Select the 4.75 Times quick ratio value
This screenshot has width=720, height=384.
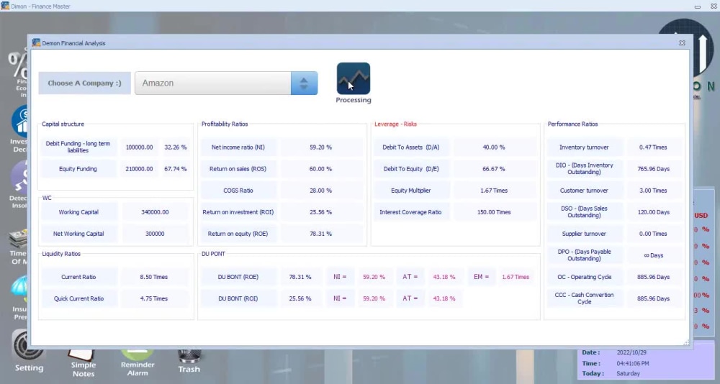tap(154, 298)
